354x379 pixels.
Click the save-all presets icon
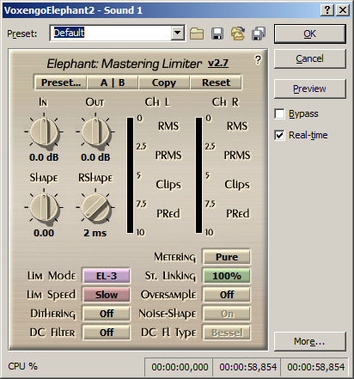click(x=259, y=34)
